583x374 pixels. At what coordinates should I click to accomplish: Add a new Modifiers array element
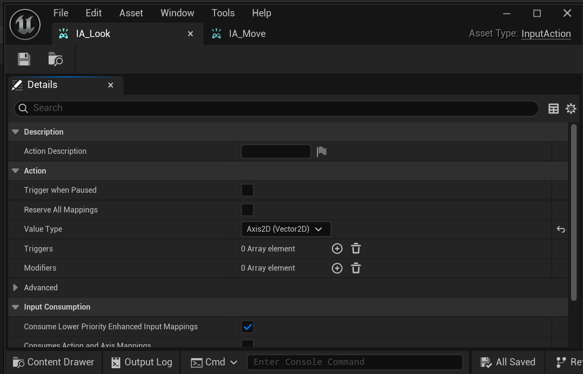point(337,268)
